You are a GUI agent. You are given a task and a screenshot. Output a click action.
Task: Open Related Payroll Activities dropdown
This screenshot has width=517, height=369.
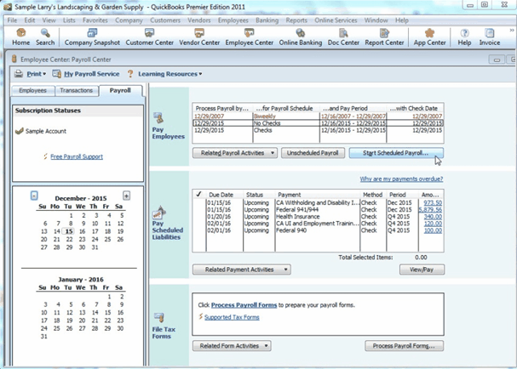click(235, 153)
